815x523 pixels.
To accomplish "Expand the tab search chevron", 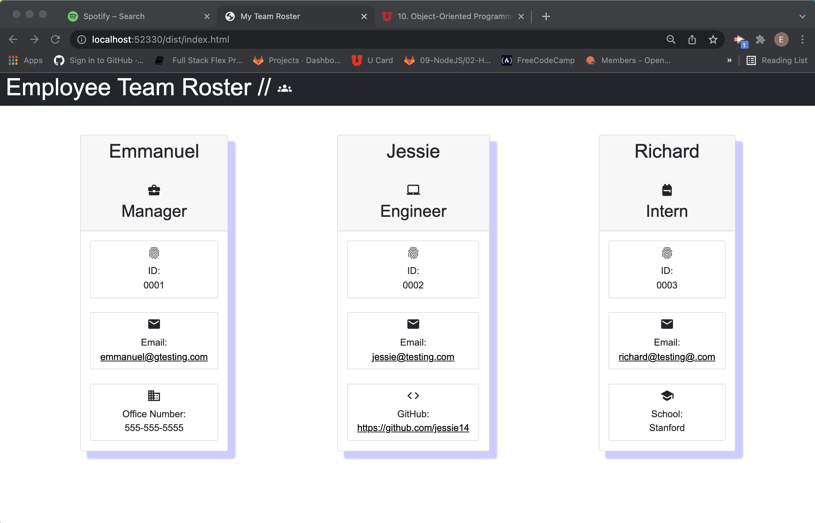I will [x=803, y=16].
